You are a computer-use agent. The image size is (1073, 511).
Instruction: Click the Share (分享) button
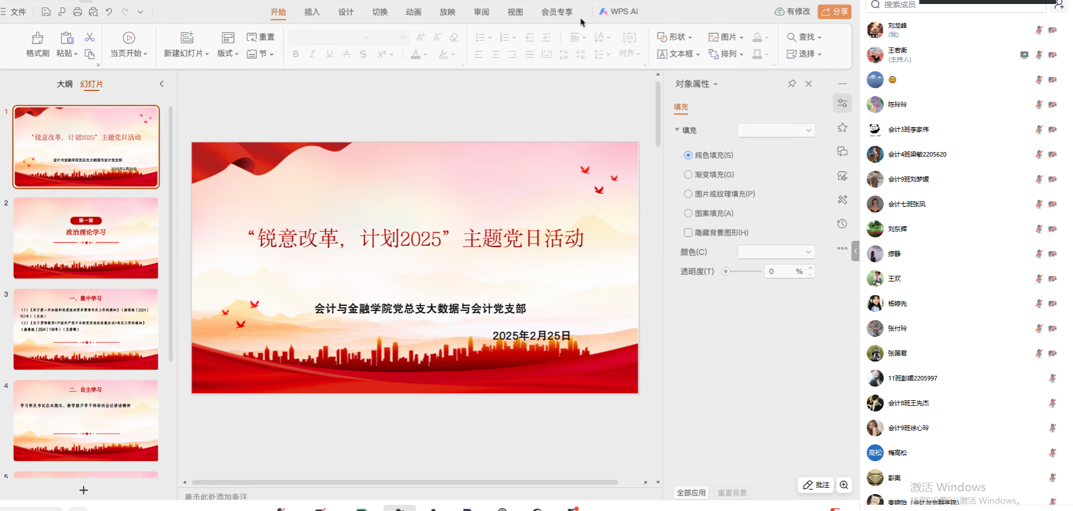click(x=834, y=11)
